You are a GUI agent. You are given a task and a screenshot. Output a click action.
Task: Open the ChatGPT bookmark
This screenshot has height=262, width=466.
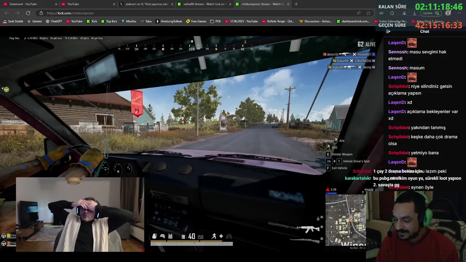(54, 21)
